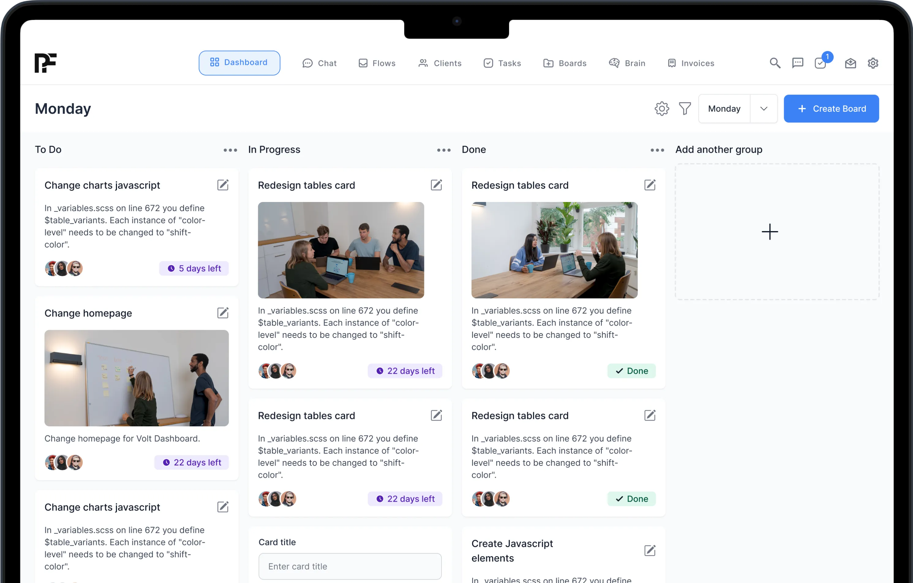The height and width of the screenshot is (583, 913).
Task: Click the Create Board button
Action: click(x=831, y=109)
